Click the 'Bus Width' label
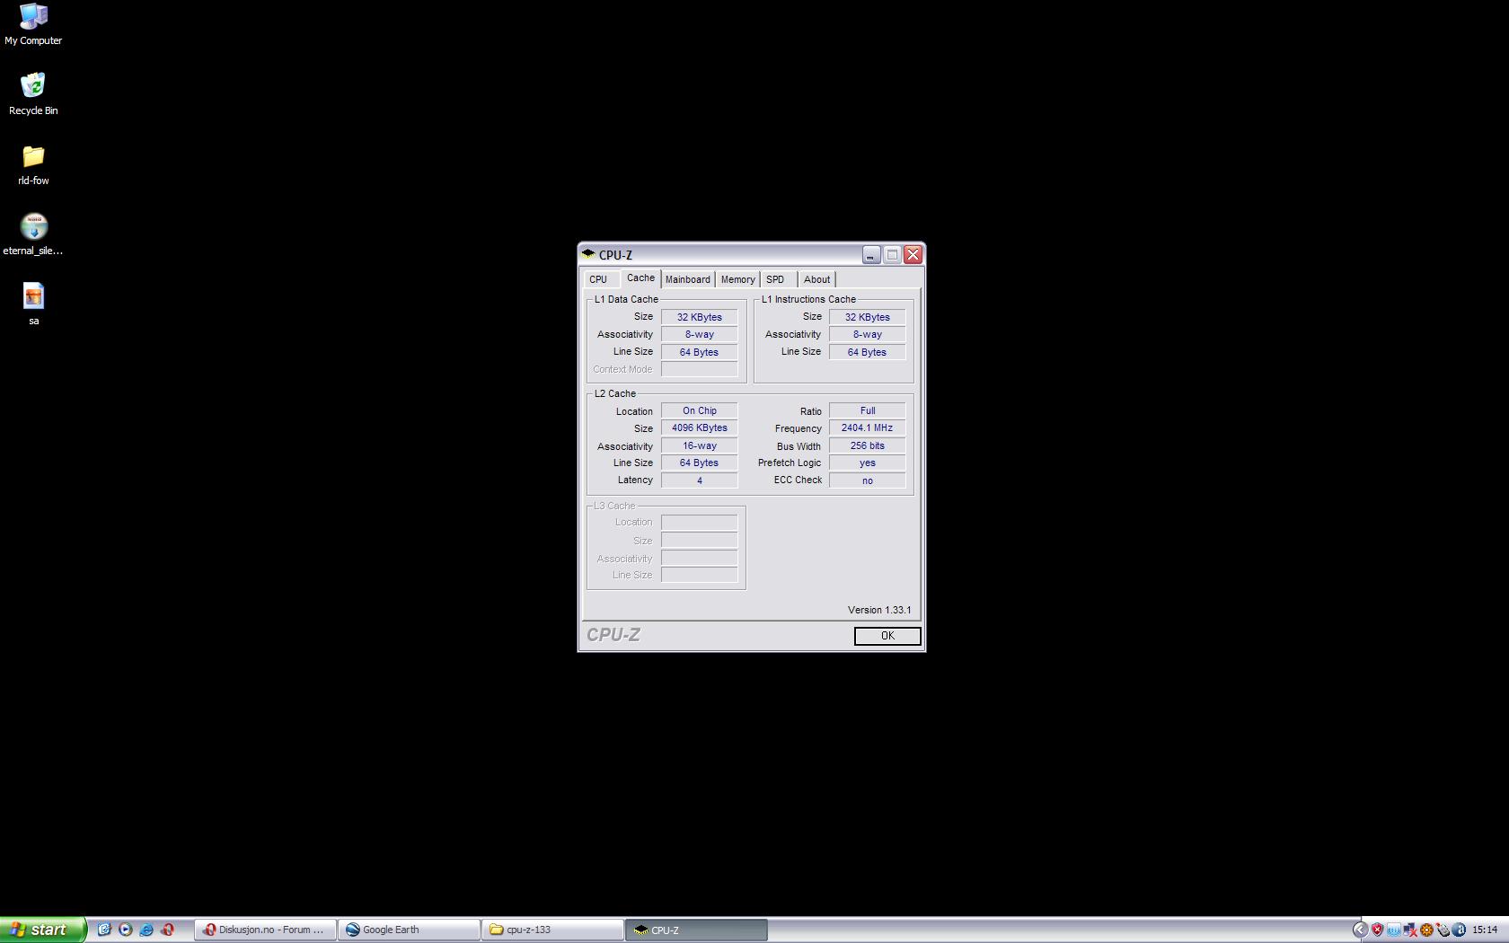 [799, 446]
